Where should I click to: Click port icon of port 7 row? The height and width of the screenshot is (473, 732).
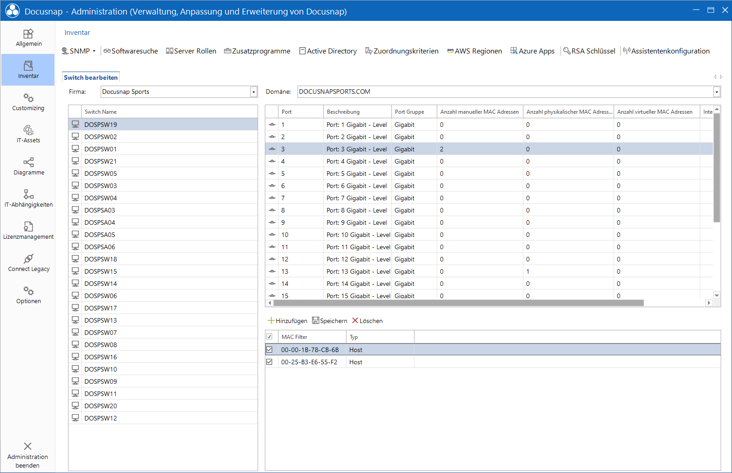[272, 198]
